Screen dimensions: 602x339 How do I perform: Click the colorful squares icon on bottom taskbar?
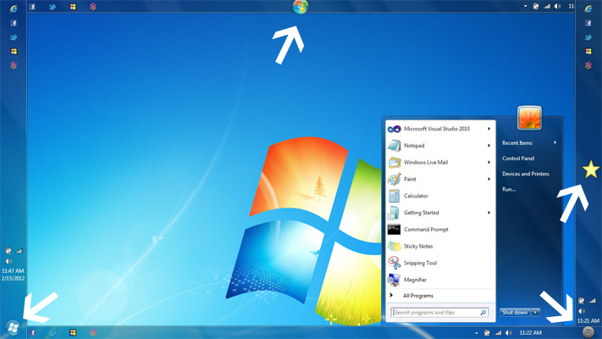[x=73, y=332]
